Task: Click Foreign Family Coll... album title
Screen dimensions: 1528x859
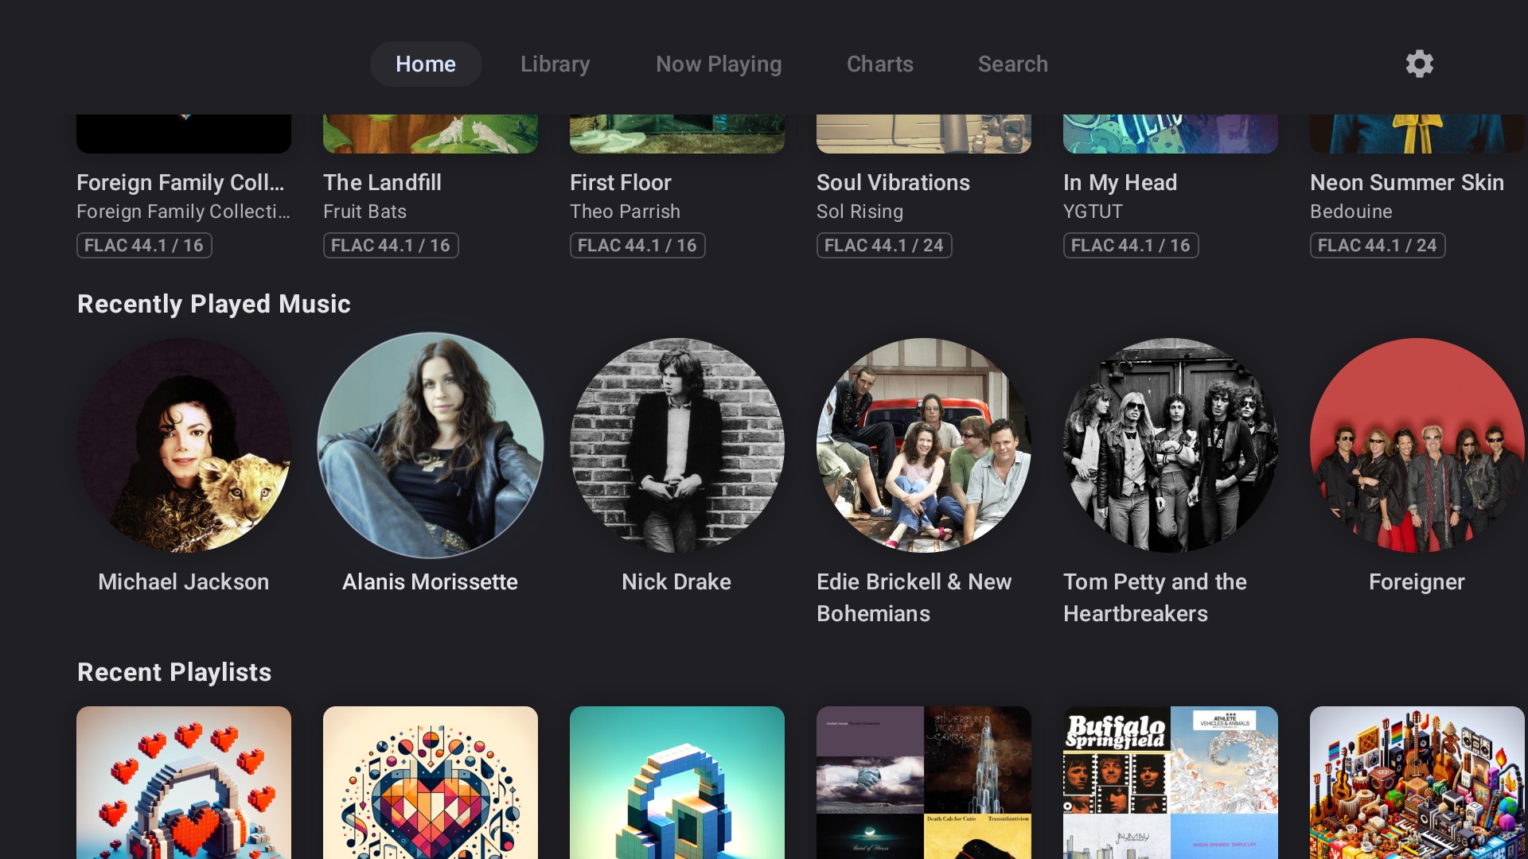Action: click(181, 182)
